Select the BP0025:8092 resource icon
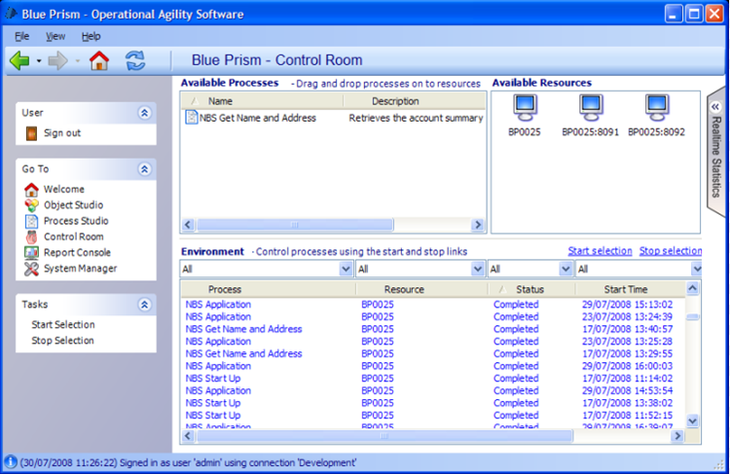730x474 pixels. pyautogui.click(x=656, y=106)
